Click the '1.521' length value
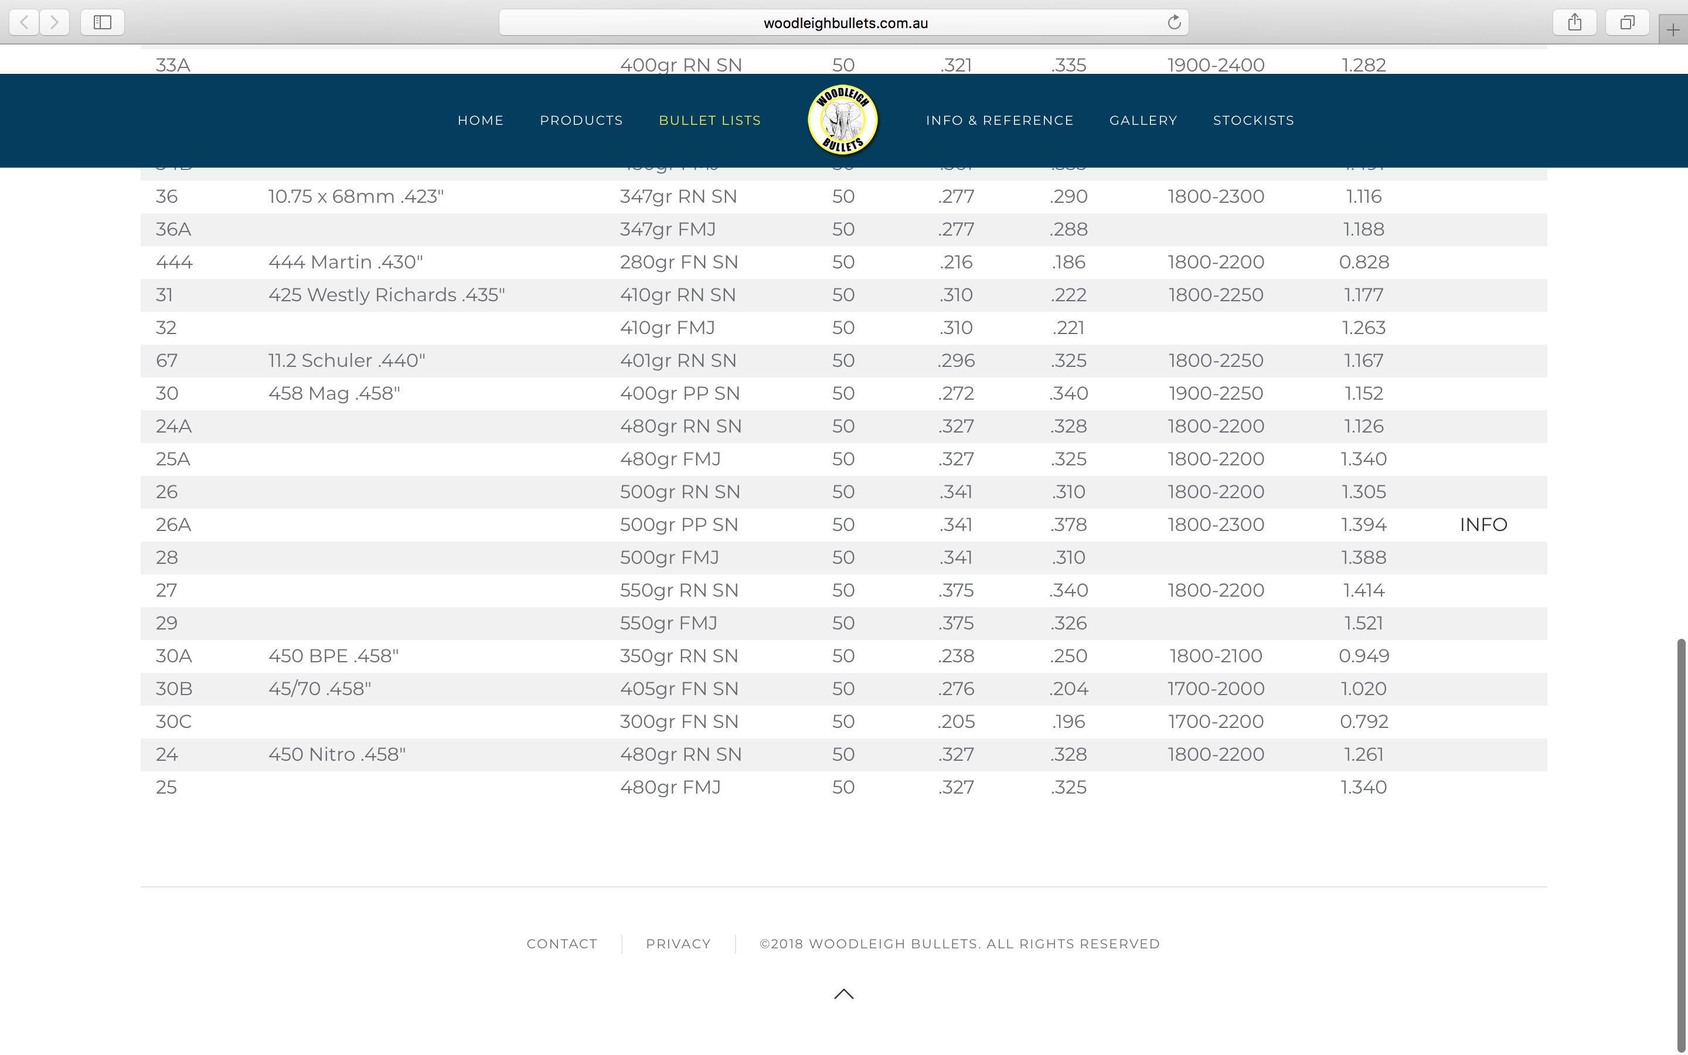This screenshot has width=1688, height=1055. (x=1364, y=623)
